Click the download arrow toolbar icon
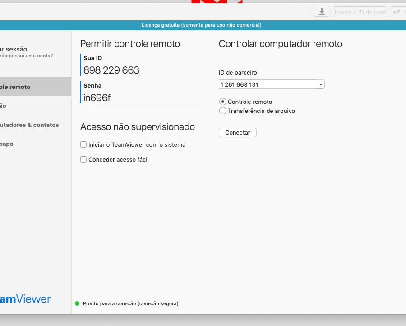This screenshot has width=406, height=326. 322,12
